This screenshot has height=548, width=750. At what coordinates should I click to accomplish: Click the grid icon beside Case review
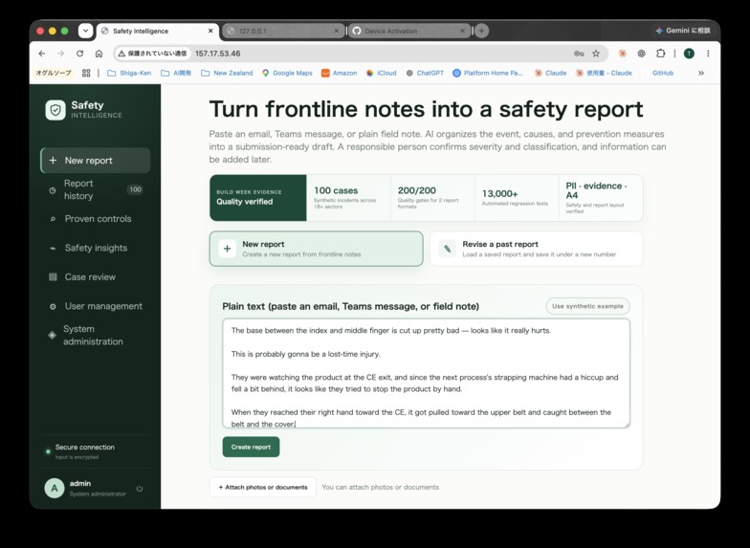(x=54, y=277)
